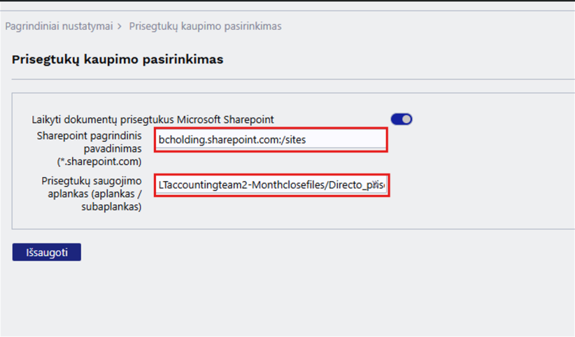
Task: Click the 'Prisegtukų kaupimo pasirinkimas' page heading
Action: pyautogui.click(x=118, y=59)
